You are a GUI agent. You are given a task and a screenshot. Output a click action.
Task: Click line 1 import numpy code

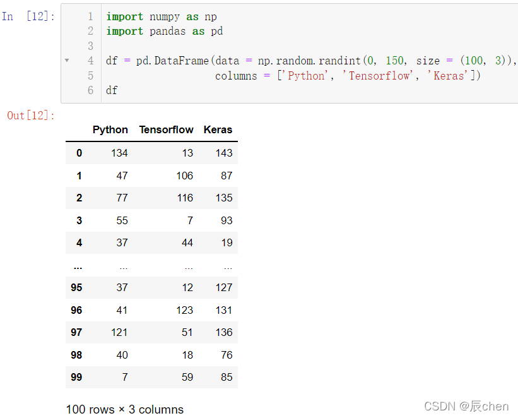click(x=162, y=16)
